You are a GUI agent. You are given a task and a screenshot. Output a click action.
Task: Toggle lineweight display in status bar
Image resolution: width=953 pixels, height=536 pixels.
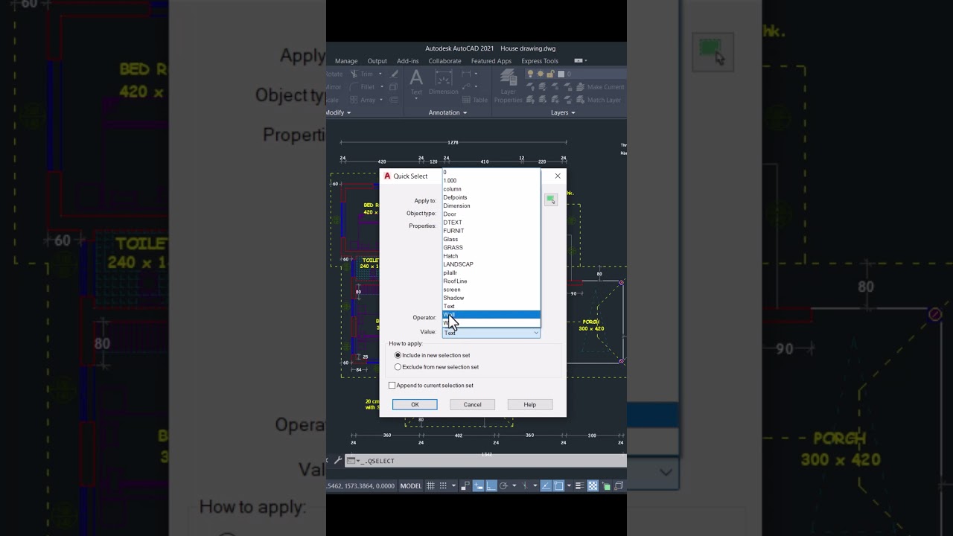[580, 486]
